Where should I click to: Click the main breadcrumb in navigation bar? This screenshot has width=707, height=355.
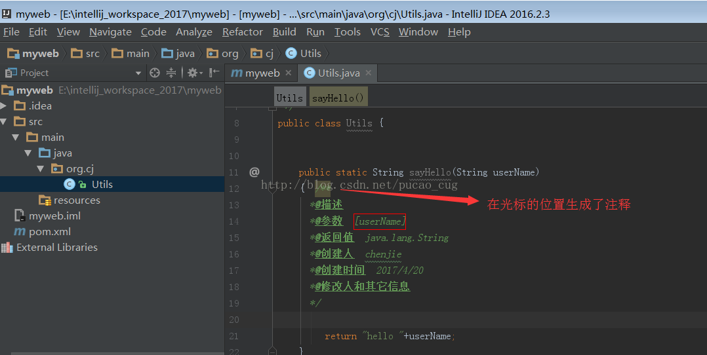[131, 54]
